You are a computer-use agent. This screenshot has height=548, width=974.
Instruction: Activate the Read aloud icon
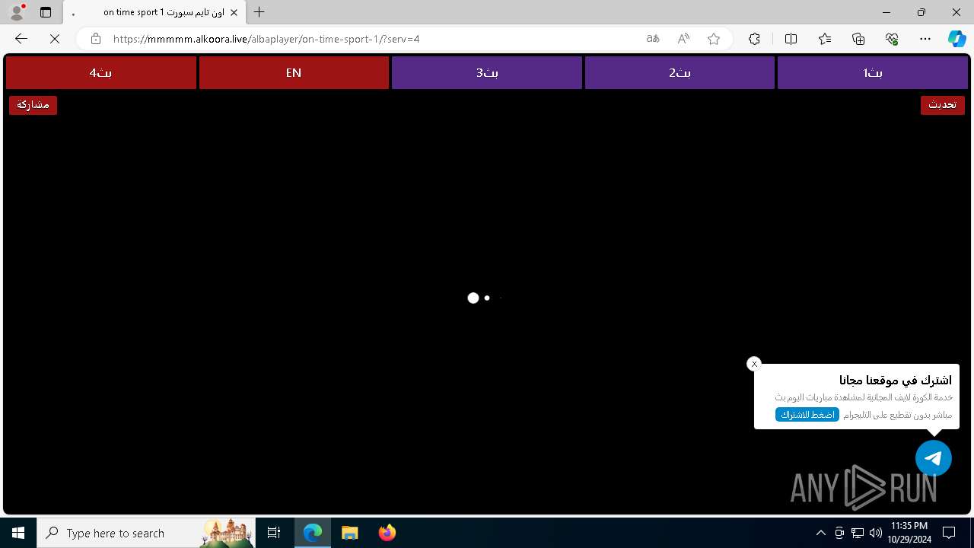(683, 39)
